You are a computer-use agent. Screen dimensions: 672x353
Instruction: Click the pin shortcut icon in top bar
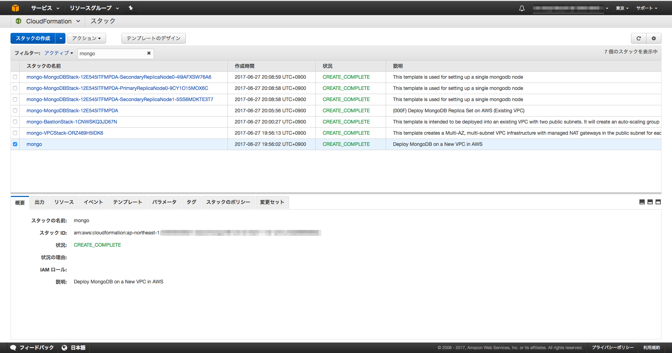[x=130, y=8]
